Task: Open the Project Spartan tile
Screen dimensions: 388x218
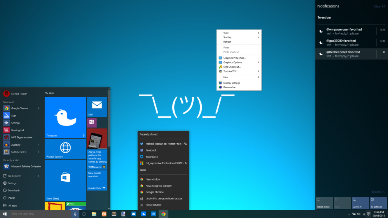Action: [x=65, y=149]
